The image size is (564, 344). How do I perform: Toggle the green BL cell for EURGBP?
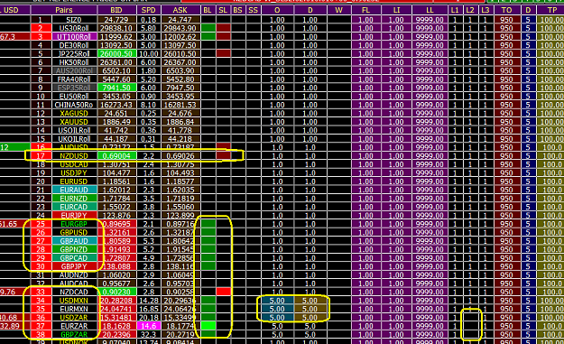pos(208,224)
